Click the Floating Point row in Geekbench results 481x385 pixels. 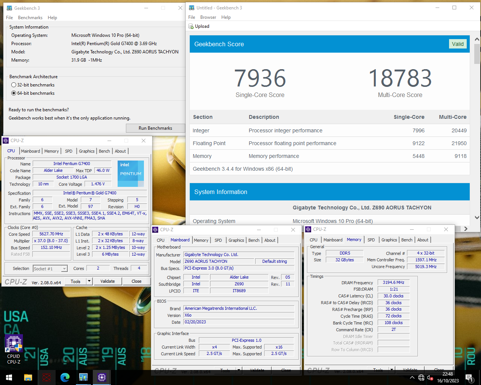(x=330, y=143)
